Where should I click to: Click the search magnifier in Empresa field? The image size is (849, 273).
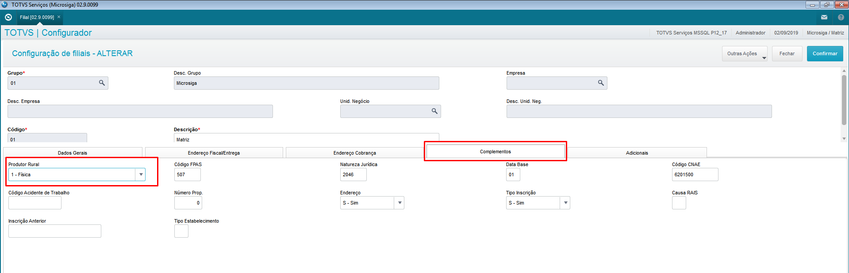pos(601,83)
